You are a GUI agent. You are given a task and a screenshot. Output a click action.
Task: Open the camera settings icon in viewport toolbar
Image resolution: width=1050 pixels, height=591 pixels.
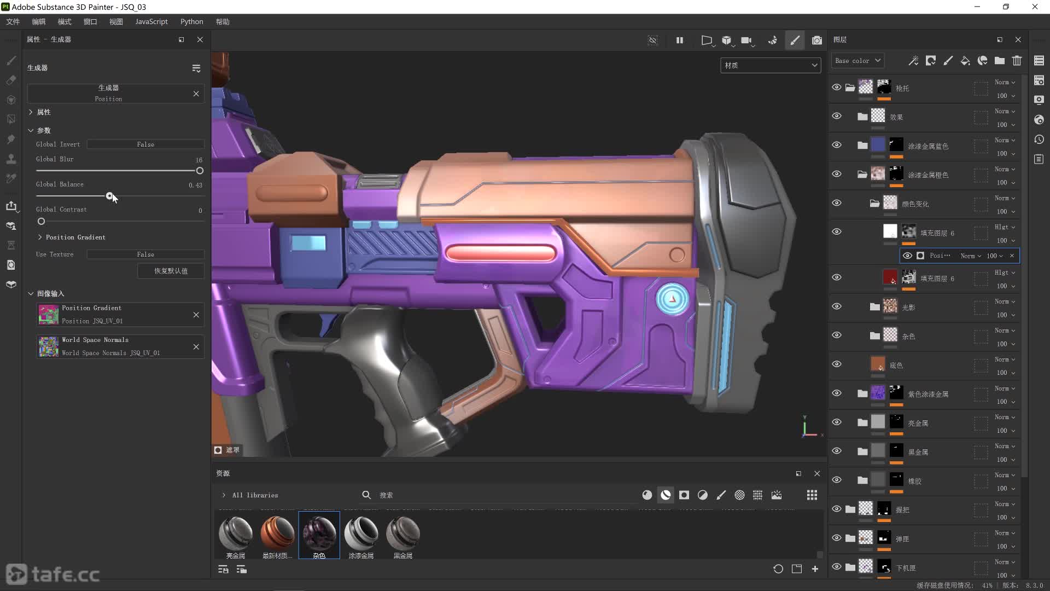(x=746, y=40)
